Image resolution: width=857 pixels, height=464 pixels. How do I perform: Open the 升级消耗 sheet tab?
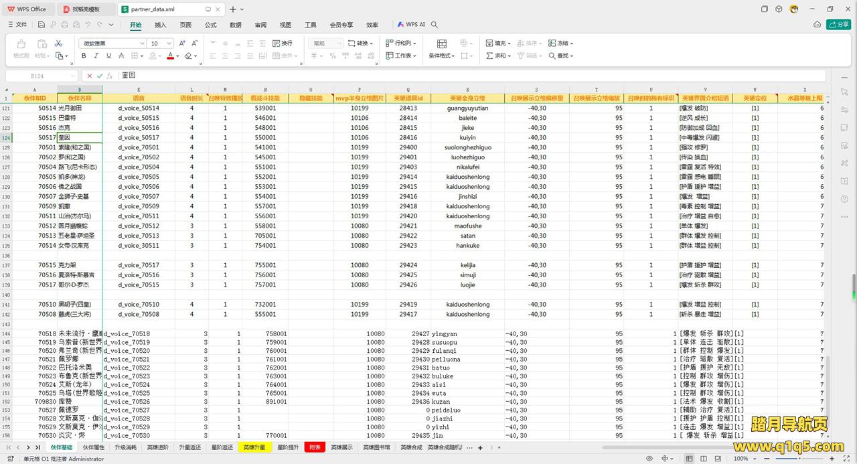[125, 447]
